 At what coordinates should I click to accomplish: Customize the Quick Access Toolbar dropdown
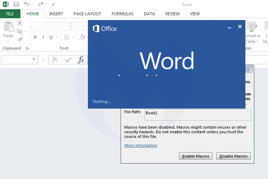pos(53,5)
